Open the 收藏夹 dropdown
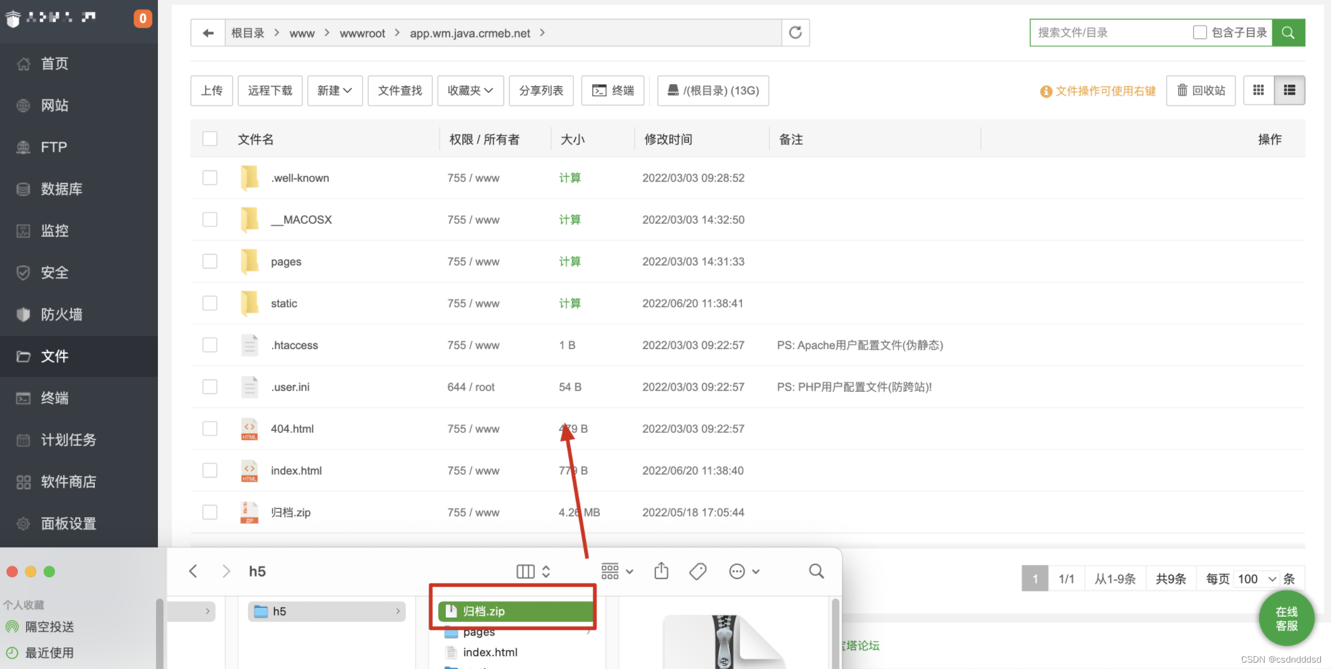This screenshot has height=669, width=1331. pyautogui.click(x=471, y=90)
